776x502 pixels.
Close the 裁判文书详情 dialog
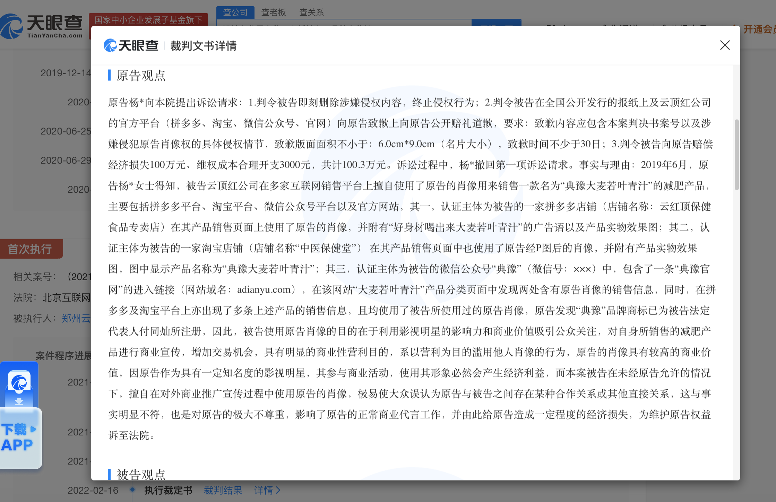click(725, 45)
